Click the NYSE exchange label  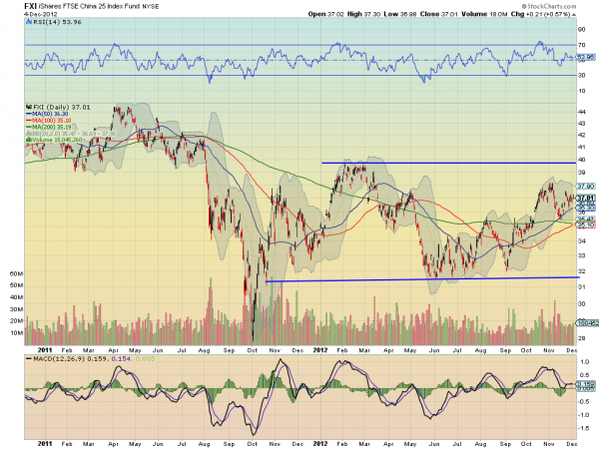(x=151, y=7)
